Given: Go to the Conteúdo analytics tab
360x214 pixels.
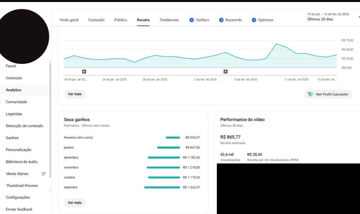Looking at the screenshot, I should coord(96,20).
